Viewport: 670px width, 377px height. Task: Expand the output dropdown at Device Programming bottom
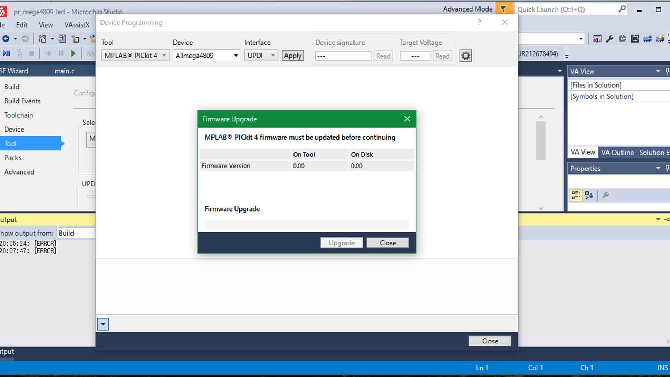pos(103,324)
